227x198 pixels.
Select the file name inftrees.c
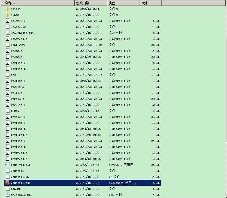pos(19,153)
